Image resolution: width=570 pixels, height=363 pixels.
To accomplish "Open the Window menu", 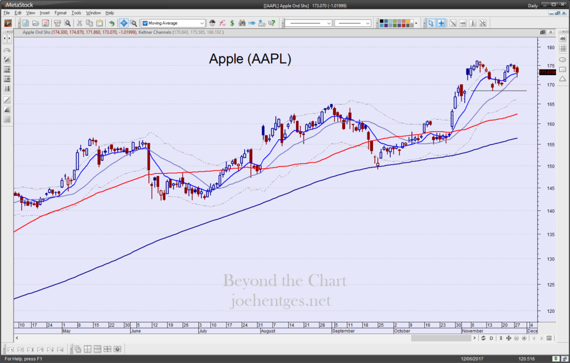I will click(x=94, y=13).
